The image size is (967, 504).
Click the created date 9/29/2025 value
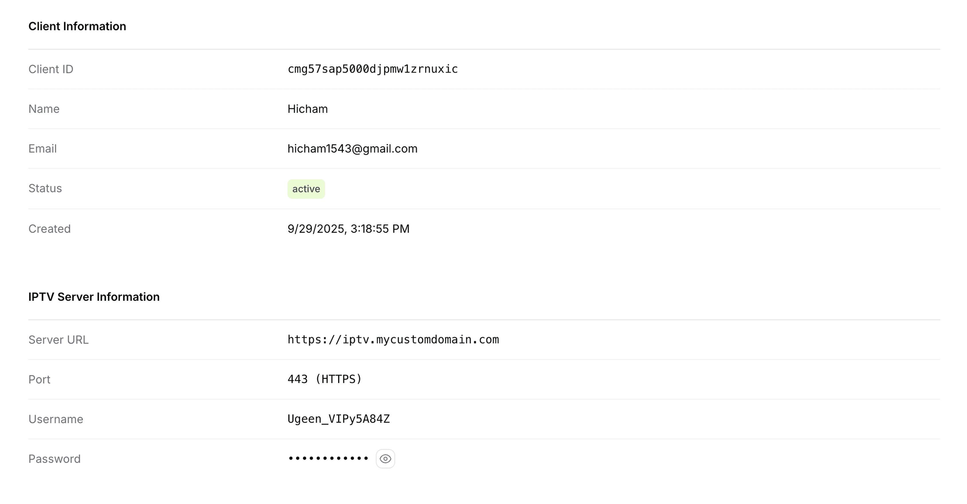[x=348, y=229]
